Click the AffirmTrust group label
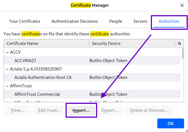The height and width of the screenshot is (132, 188). click(21, 86)
